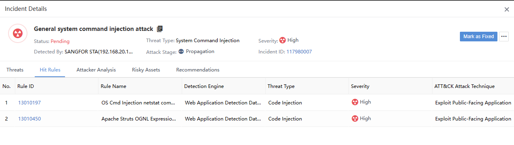Screen dimensions: 514x145
Task: Click Exploit Public-Facing Application in row 2
Action: (x=473, y=119)
